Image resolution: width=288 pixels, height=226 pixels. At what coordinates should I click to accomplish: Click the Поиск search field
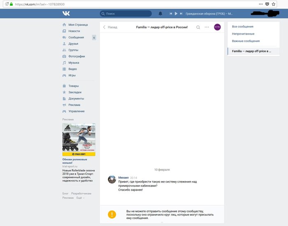pyautogui.click(x=128, y=14)
